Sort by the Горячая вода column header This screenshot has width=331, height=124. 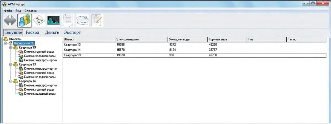point(227,40)
